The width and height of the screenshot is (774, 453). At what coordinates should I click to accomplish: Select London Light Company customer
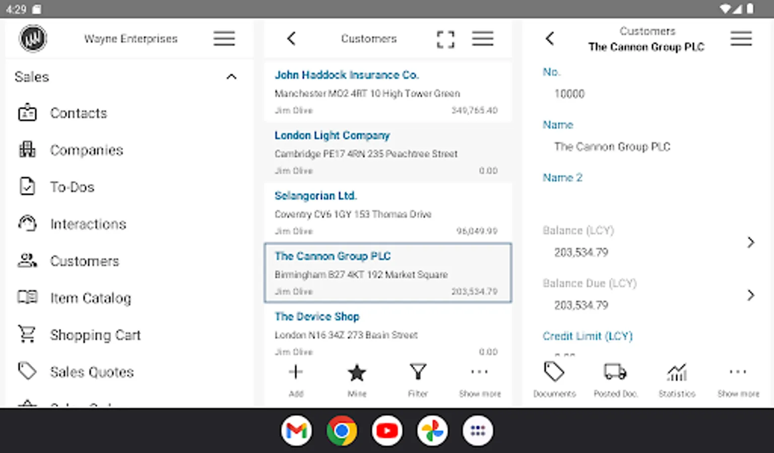click(x=388, y=152)
